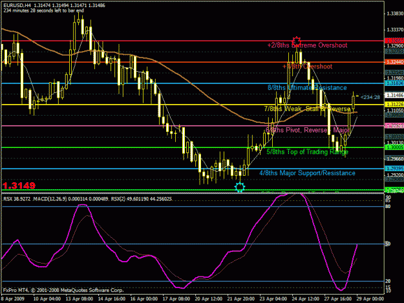
Task: Click the '20 Apr 12:00' time label
Action: [209, 299]
